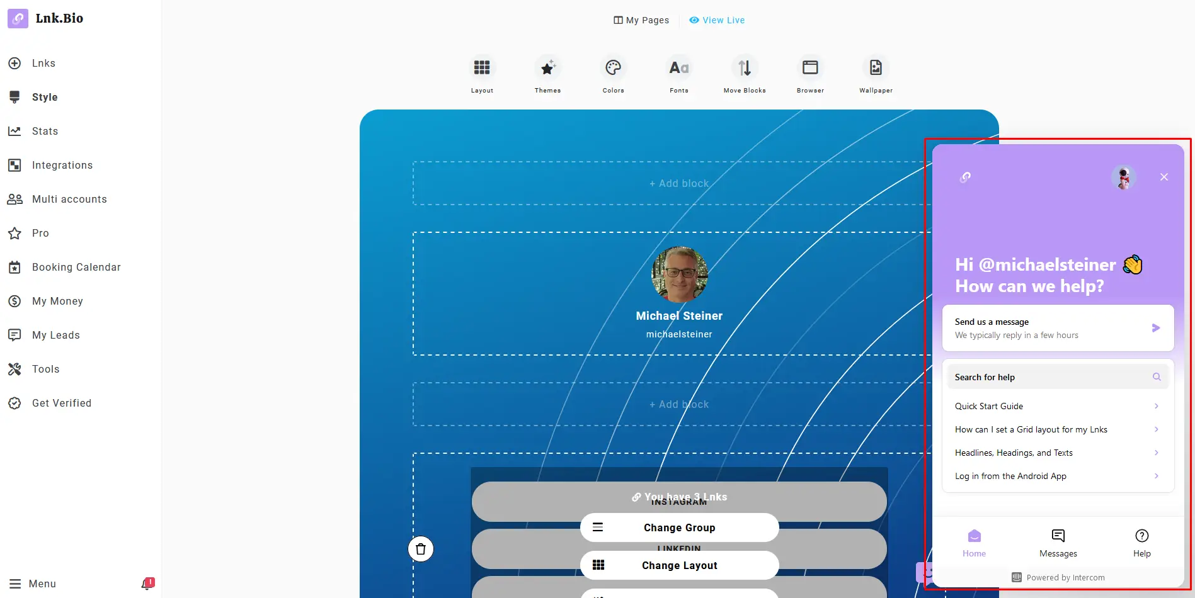Open the Wallpaper tool icon
Viewport: 1195px width, 598px height.
pyautogui.click(x=876, y=67)
